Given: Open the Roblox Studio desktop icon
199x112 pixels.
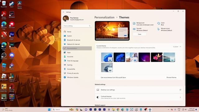Looking at the screenshot, I should pos(4,67).
